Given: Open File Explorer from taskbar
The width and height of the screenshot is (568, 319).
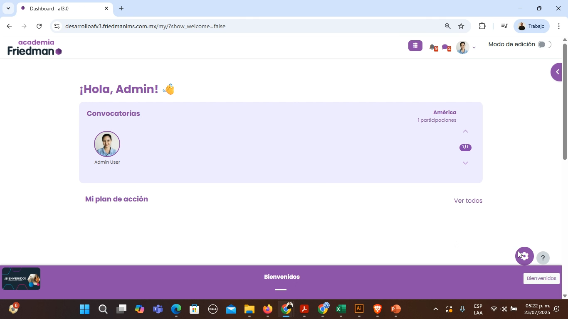Looking at the screenshot, I should pos(249,309).
